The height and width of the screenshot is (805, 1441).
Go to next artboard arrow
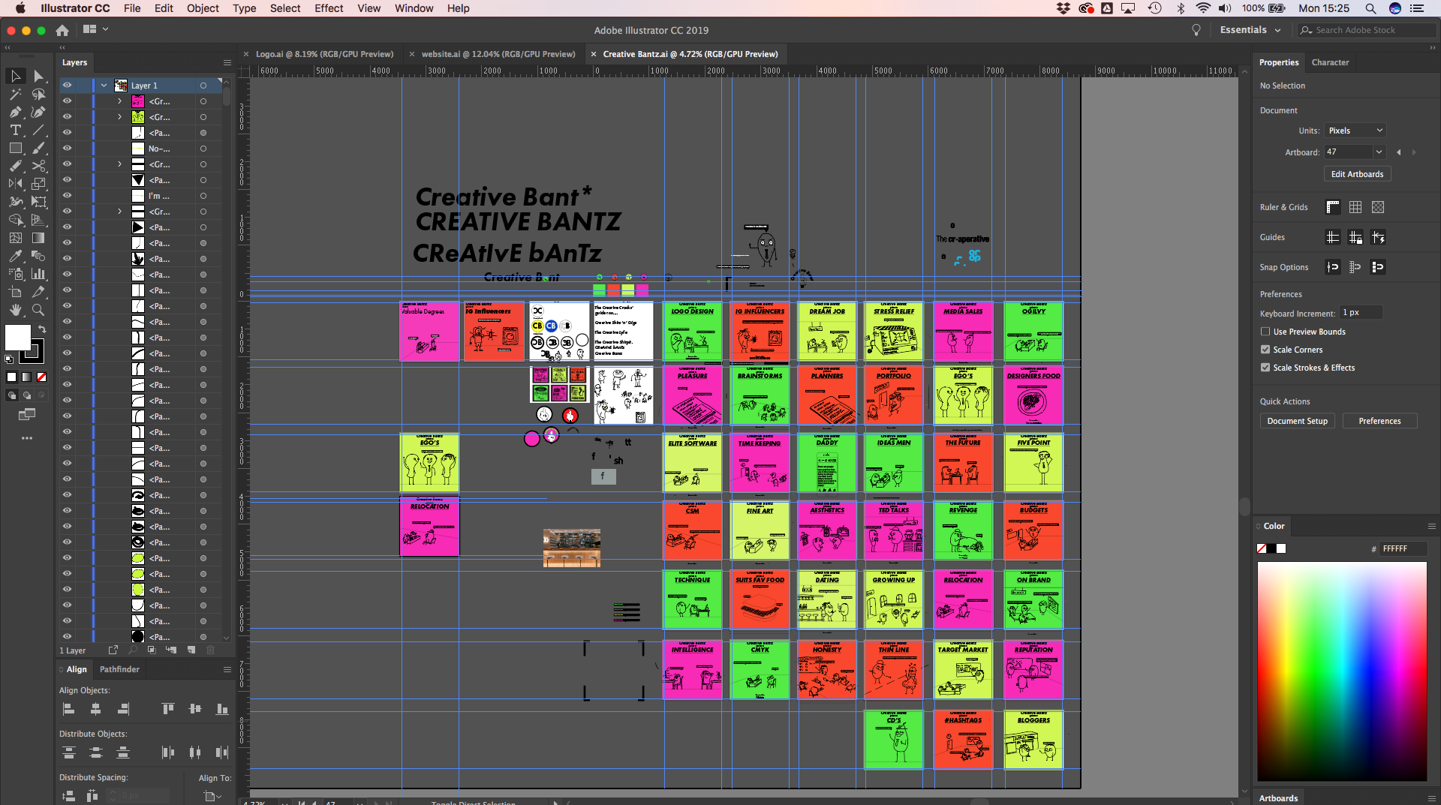pyautogui.click(x=1414, y=152)
